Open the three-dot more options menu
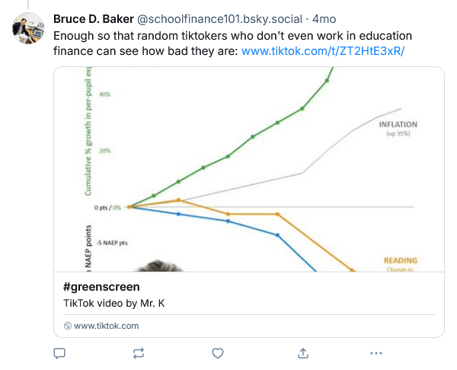The width and height of the screenshot is (457, 370). tap(376, 353)
